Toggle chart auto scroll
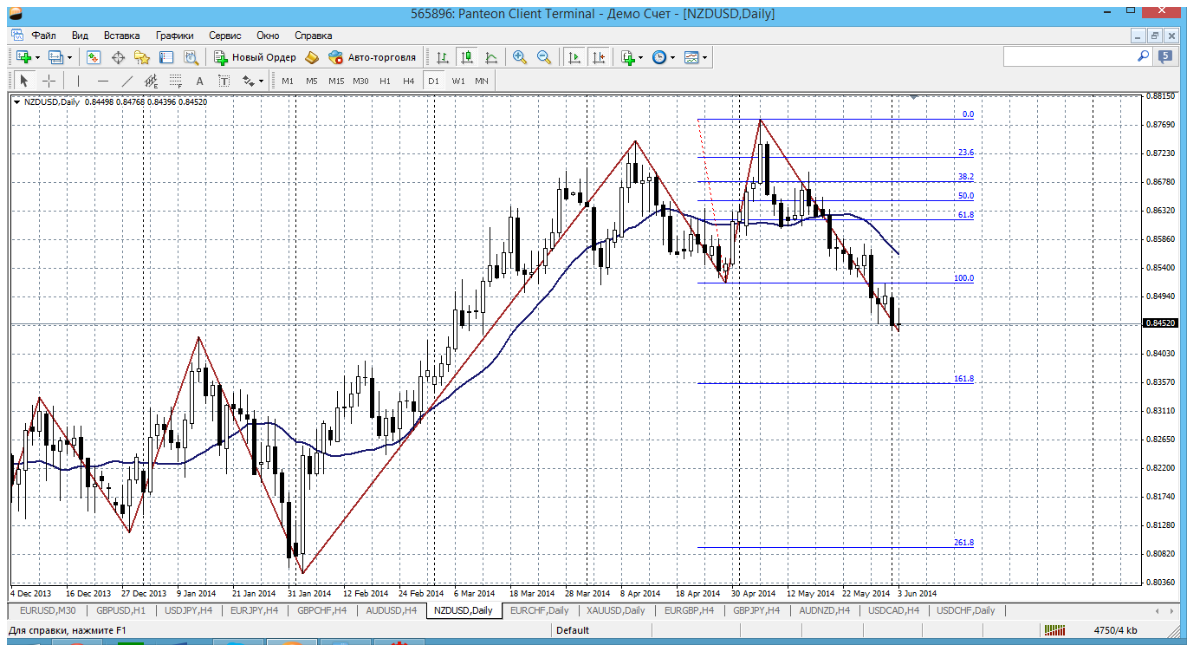Viewport: 1187px width, 645px height. coord(574,57)
